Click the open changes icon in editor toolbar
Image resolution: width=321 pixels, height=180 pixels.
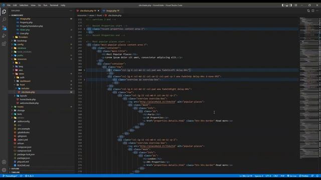point(308,10)
